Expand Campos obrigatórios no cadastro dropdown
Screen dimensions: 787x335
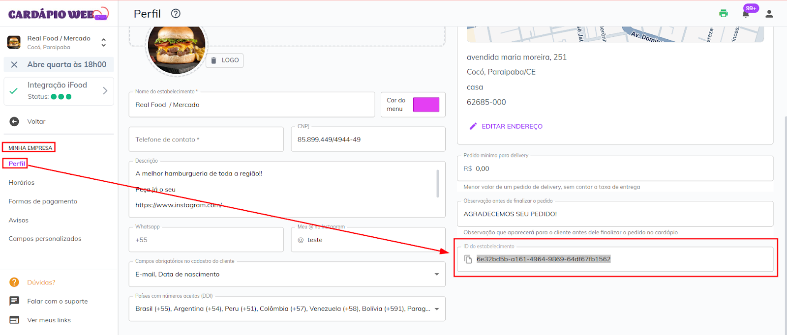pyautogui.click(x=436, y=274)
